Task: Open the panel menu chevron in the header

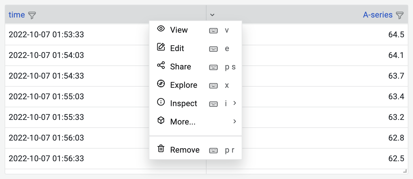Action: coord(213,14)
